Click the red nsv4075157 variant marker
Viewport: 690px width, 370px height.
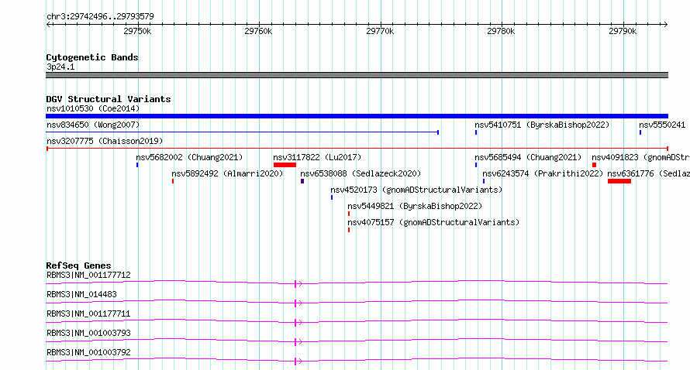point(349,230)
